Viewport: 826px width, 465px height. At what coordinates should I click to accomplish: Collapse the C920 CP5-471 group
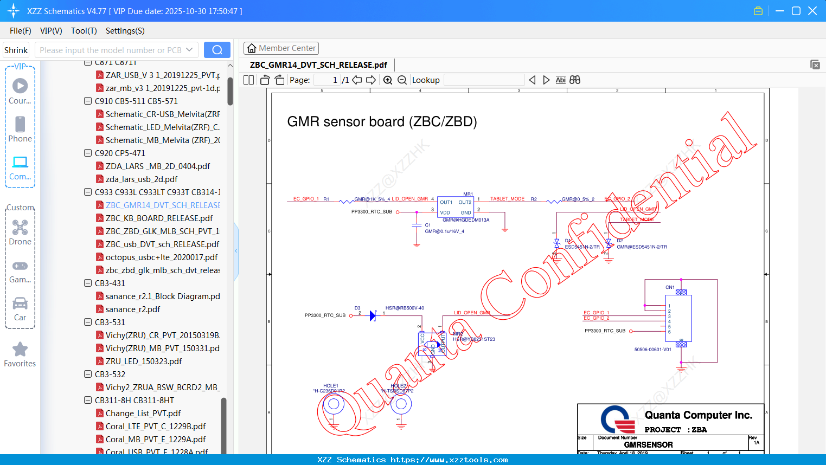click(x=88, y=153)
